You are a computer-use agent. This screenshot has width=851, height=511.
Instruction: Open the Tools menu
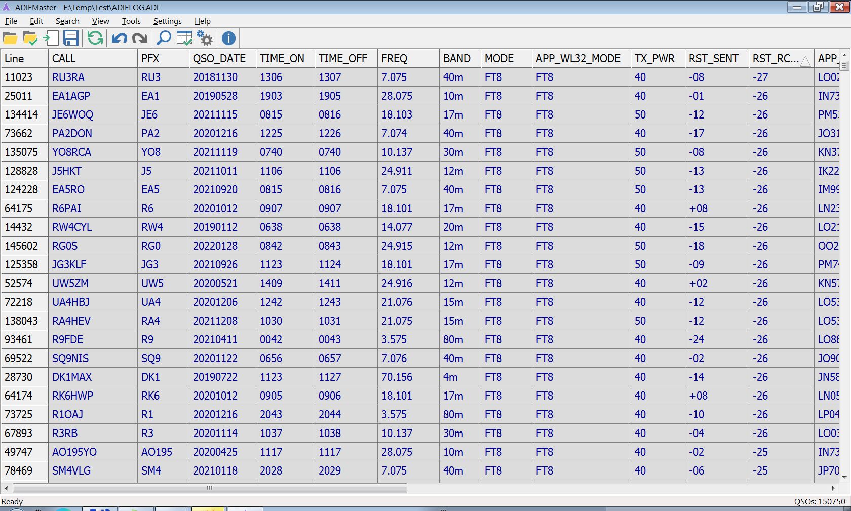tap(131, 21)
